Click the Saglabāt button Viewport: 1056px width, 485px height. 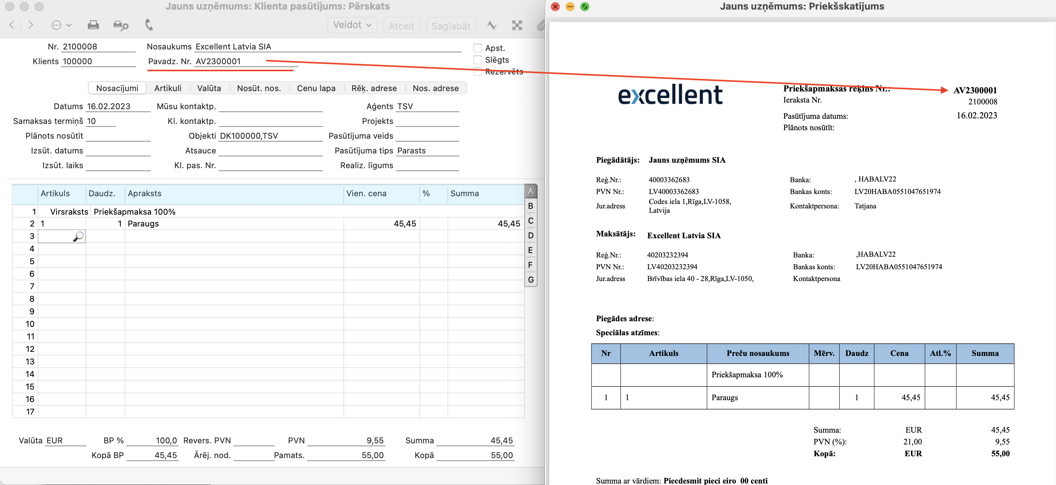point(450,26)
